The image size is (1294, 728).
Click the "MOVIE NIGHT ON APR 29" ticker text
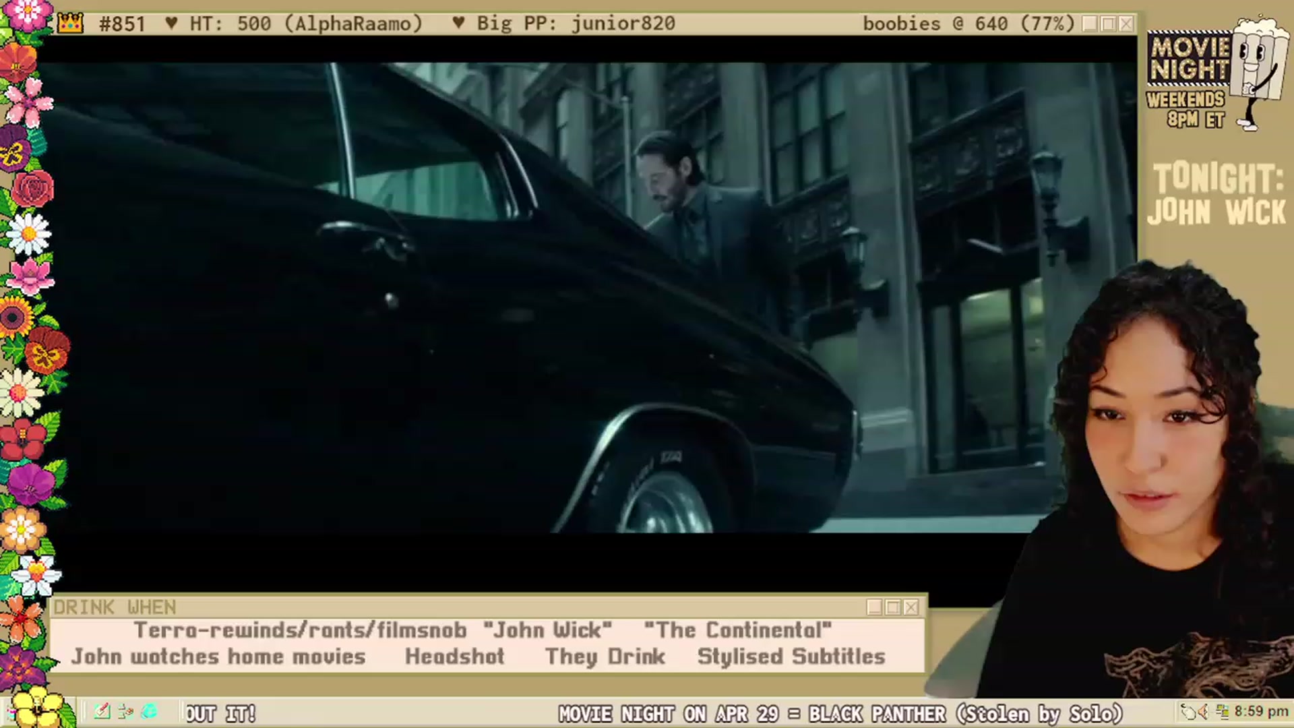tap(669, 713)
